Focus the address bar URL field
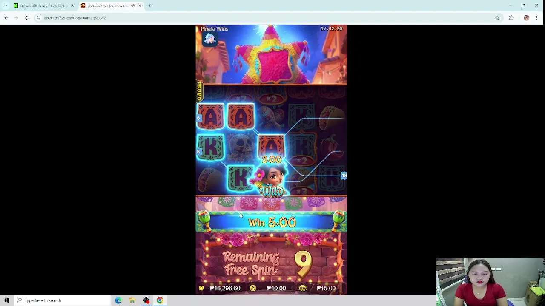Screen dimensions: 545x306 pyautogui.click(x=264, y=18)
